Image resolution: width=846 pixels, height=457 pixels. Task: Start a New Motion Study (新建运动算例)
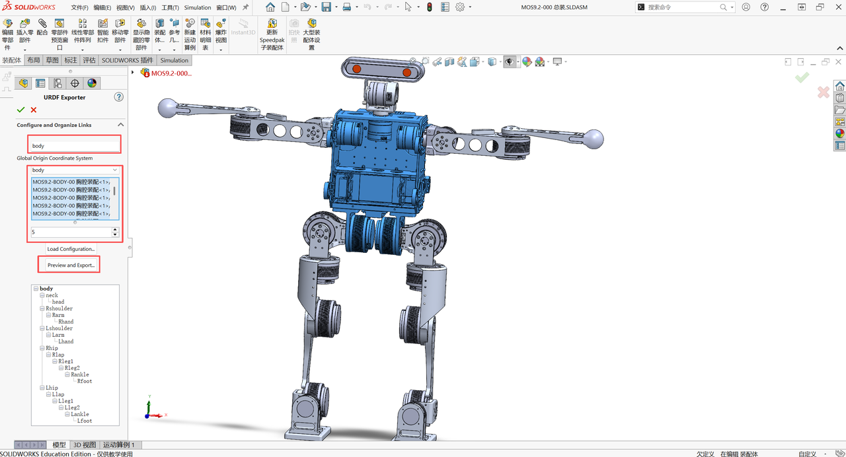point(190,36)
